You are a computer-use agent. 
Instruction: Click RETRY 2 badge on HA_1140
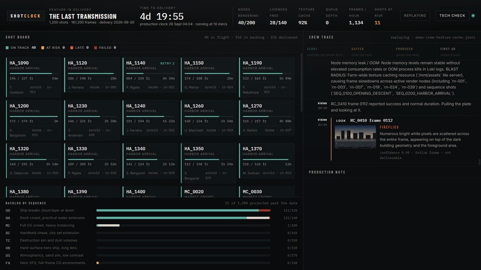tap(167, 63)
